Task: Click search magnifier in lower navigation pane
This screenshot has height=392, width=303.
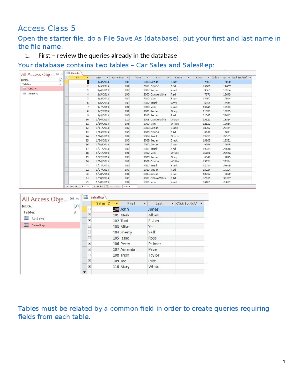Action: [77, 206]
